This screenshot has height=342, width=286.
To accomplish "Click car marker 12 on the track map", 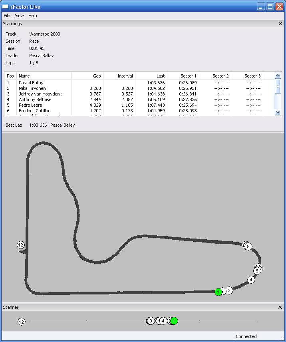I will (21, 245).
